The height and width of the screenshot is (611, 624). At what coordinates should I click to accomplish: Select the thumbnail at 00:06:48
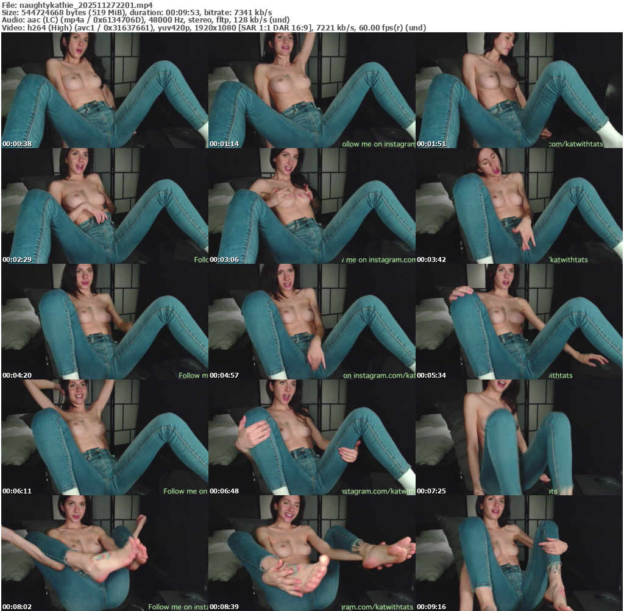pyautogui.click(x=311, y=437)
